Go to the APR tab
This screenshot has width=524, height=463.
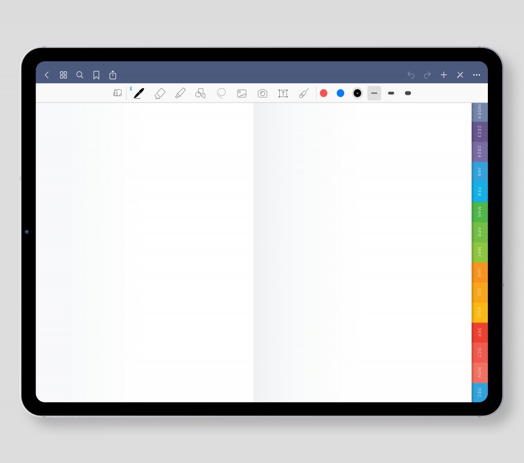click(479, 232)
